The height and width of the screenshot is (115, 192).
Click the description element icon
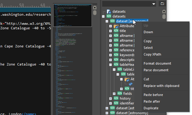pos(116,60)
